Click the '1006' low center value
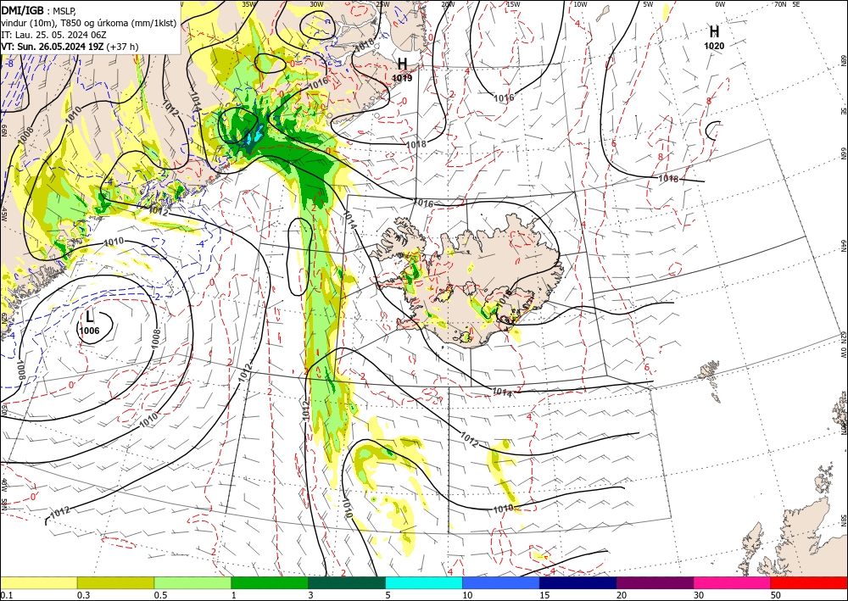The image size is (848, 601). pyautogui.click(x=89, y=331)
